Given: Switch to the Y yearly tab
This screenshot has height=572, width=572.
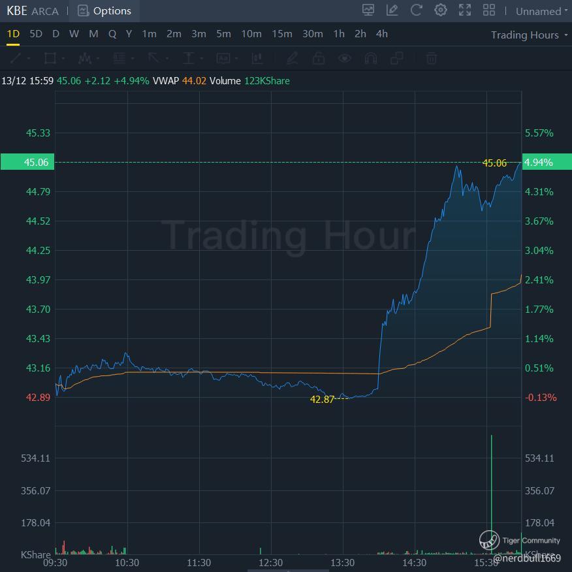Looking at the screenshot, I should [129, 34].
